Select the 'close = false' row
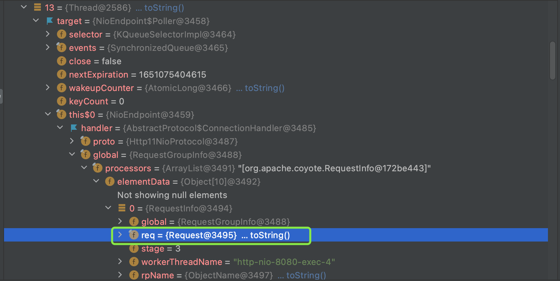This screenshot has width=560, height=281. 276,61
